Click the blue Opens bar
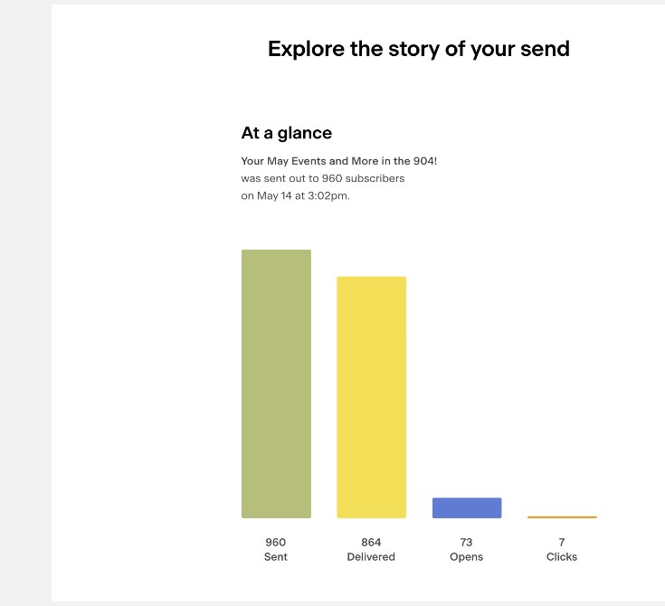The width and height of the screenshot is (665, 606). point(467,507)
